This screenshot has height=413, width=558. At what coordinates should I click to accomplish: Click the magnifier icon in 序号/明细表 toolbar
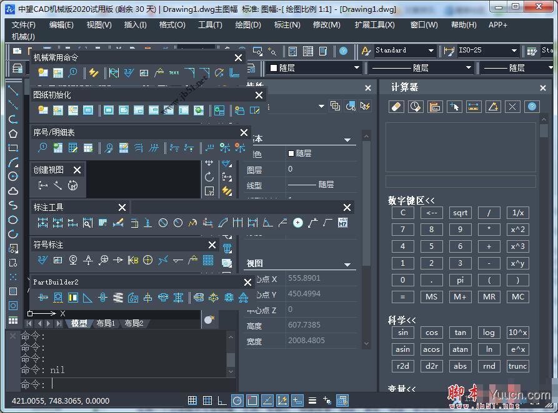click(x=42, y=147)
